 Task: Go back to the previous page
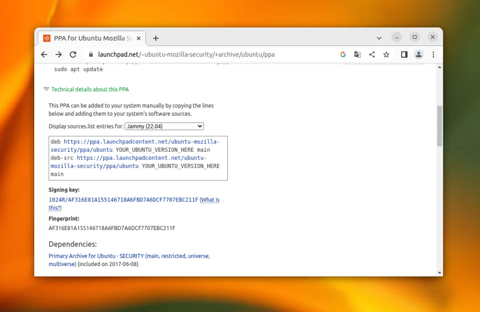click(44, 54)
